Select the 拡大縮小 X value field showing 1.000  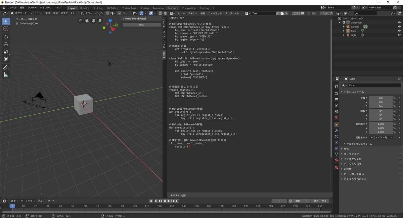pyautogui.click(x=380, y=123)
